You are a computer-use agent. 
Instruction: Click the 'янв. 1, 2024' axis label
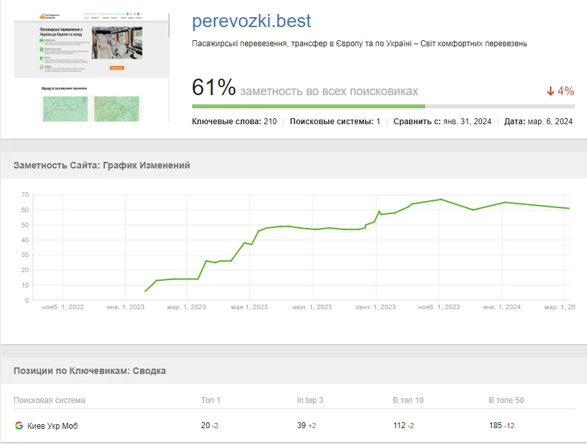click(502, 307)
